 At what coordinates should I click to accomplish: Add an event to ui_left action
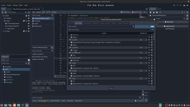tap(149, 63)
